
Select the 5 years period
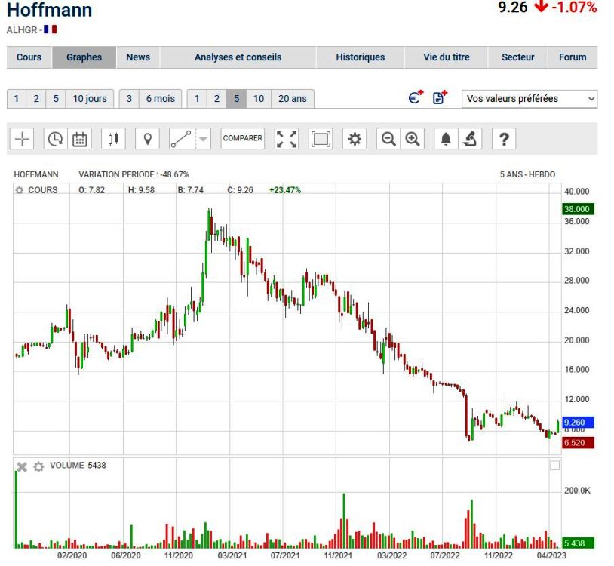tap(237, 99)
